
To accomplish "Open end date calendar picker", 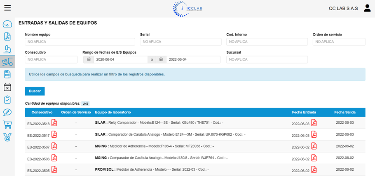I will point(161,59).
